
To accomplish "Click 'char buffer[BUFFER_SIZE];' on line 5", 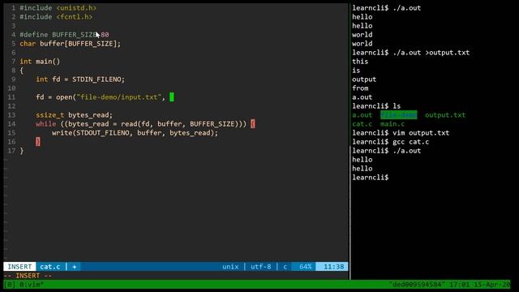I will (x=71, y=43).
